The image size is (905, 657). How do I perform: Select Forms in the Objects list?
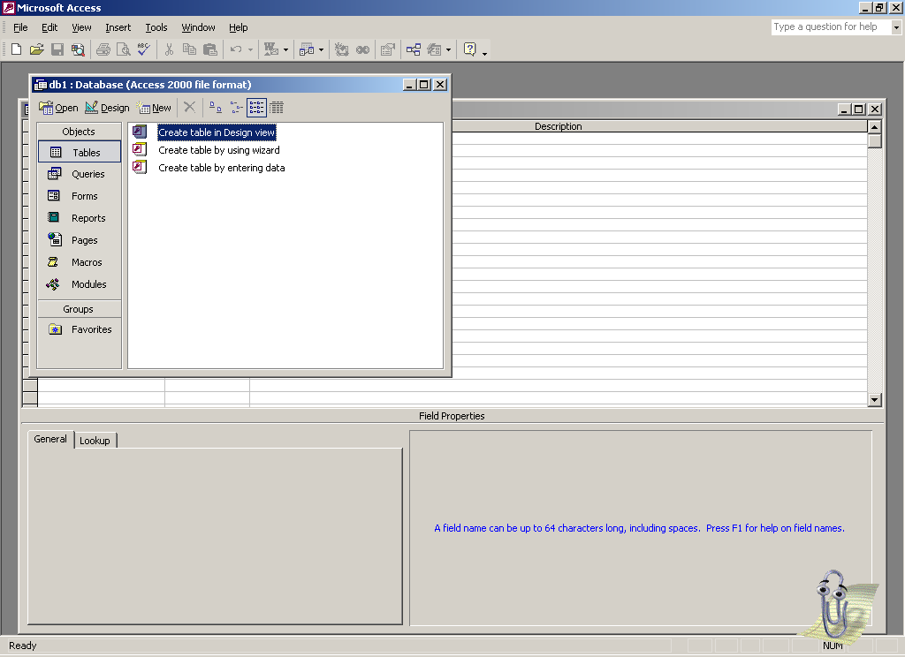pos(79,195)
